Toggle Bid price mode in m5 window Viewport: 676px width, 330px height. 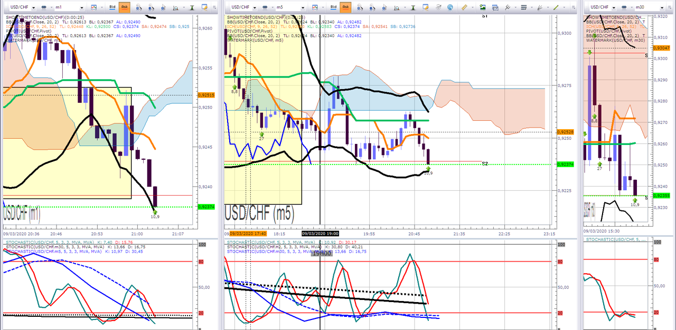[x=333, y=7]
